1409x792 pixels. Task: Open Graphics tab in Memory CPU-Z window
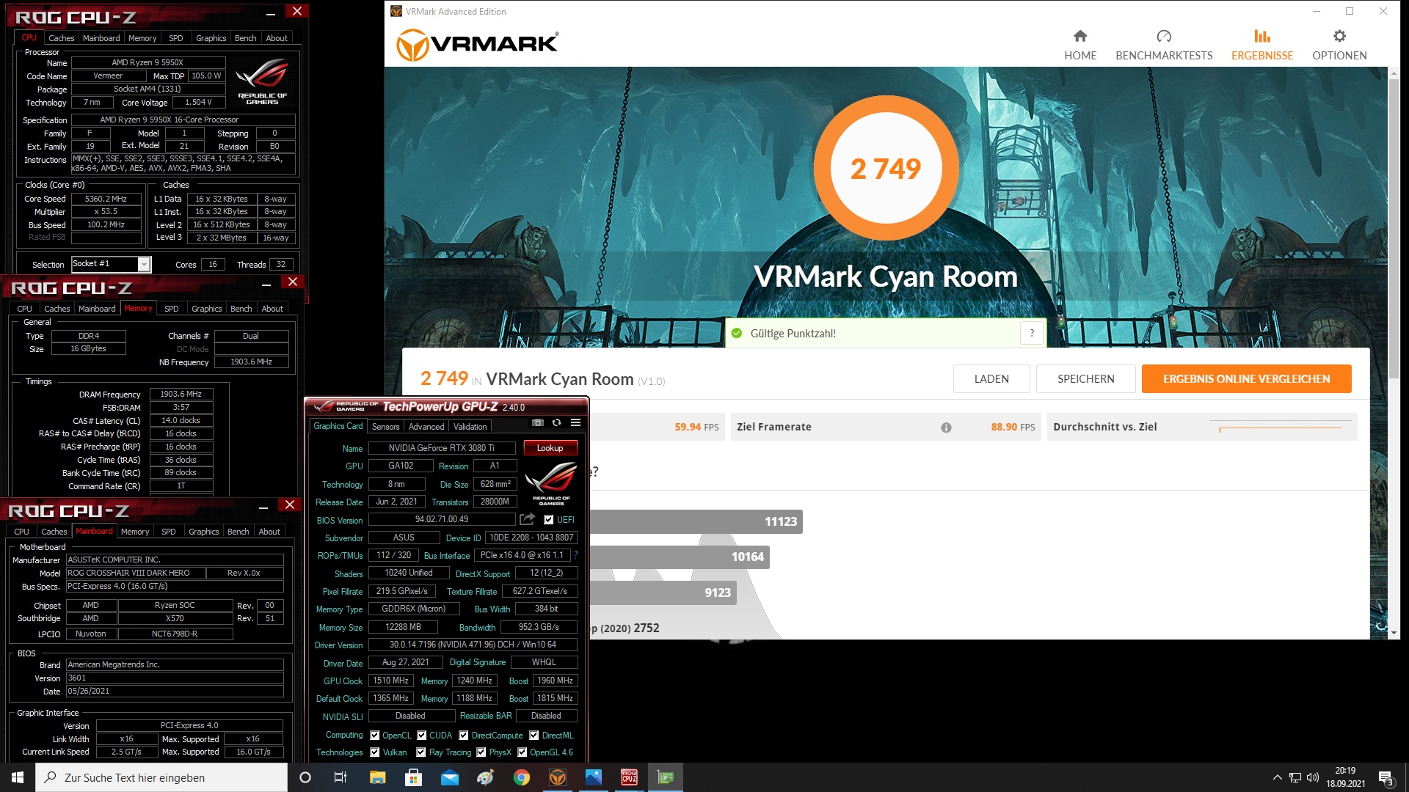pyautogui.click(x=207, y=309)
